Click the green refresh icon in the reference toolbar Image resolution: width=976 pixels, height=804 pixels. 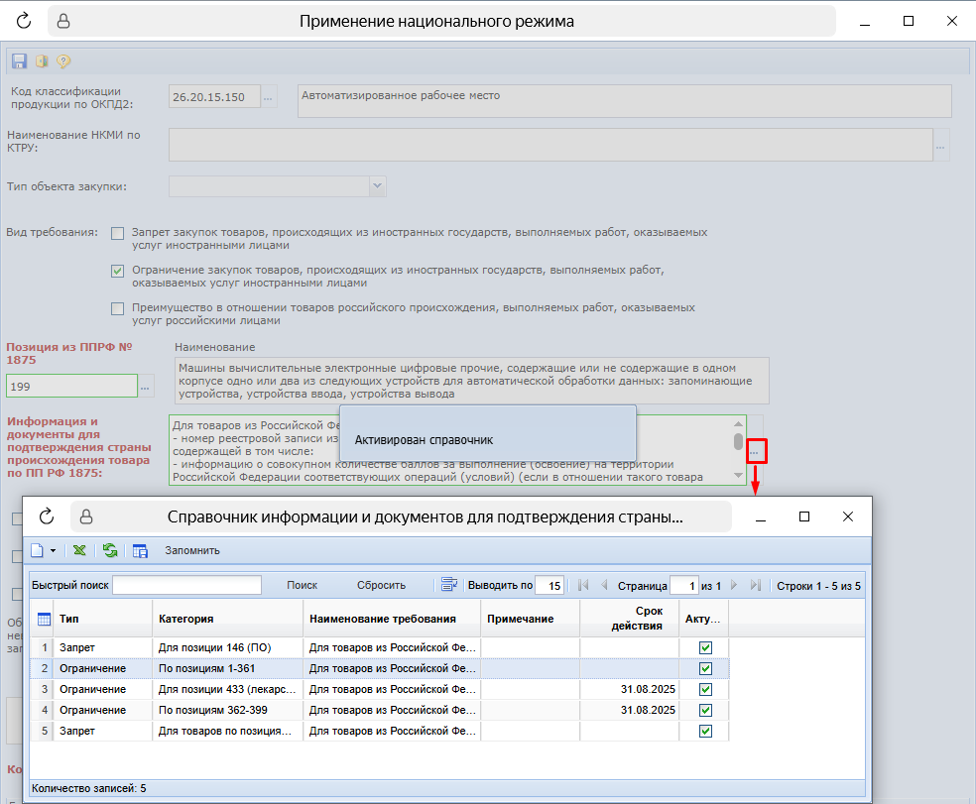coord(110,550)
